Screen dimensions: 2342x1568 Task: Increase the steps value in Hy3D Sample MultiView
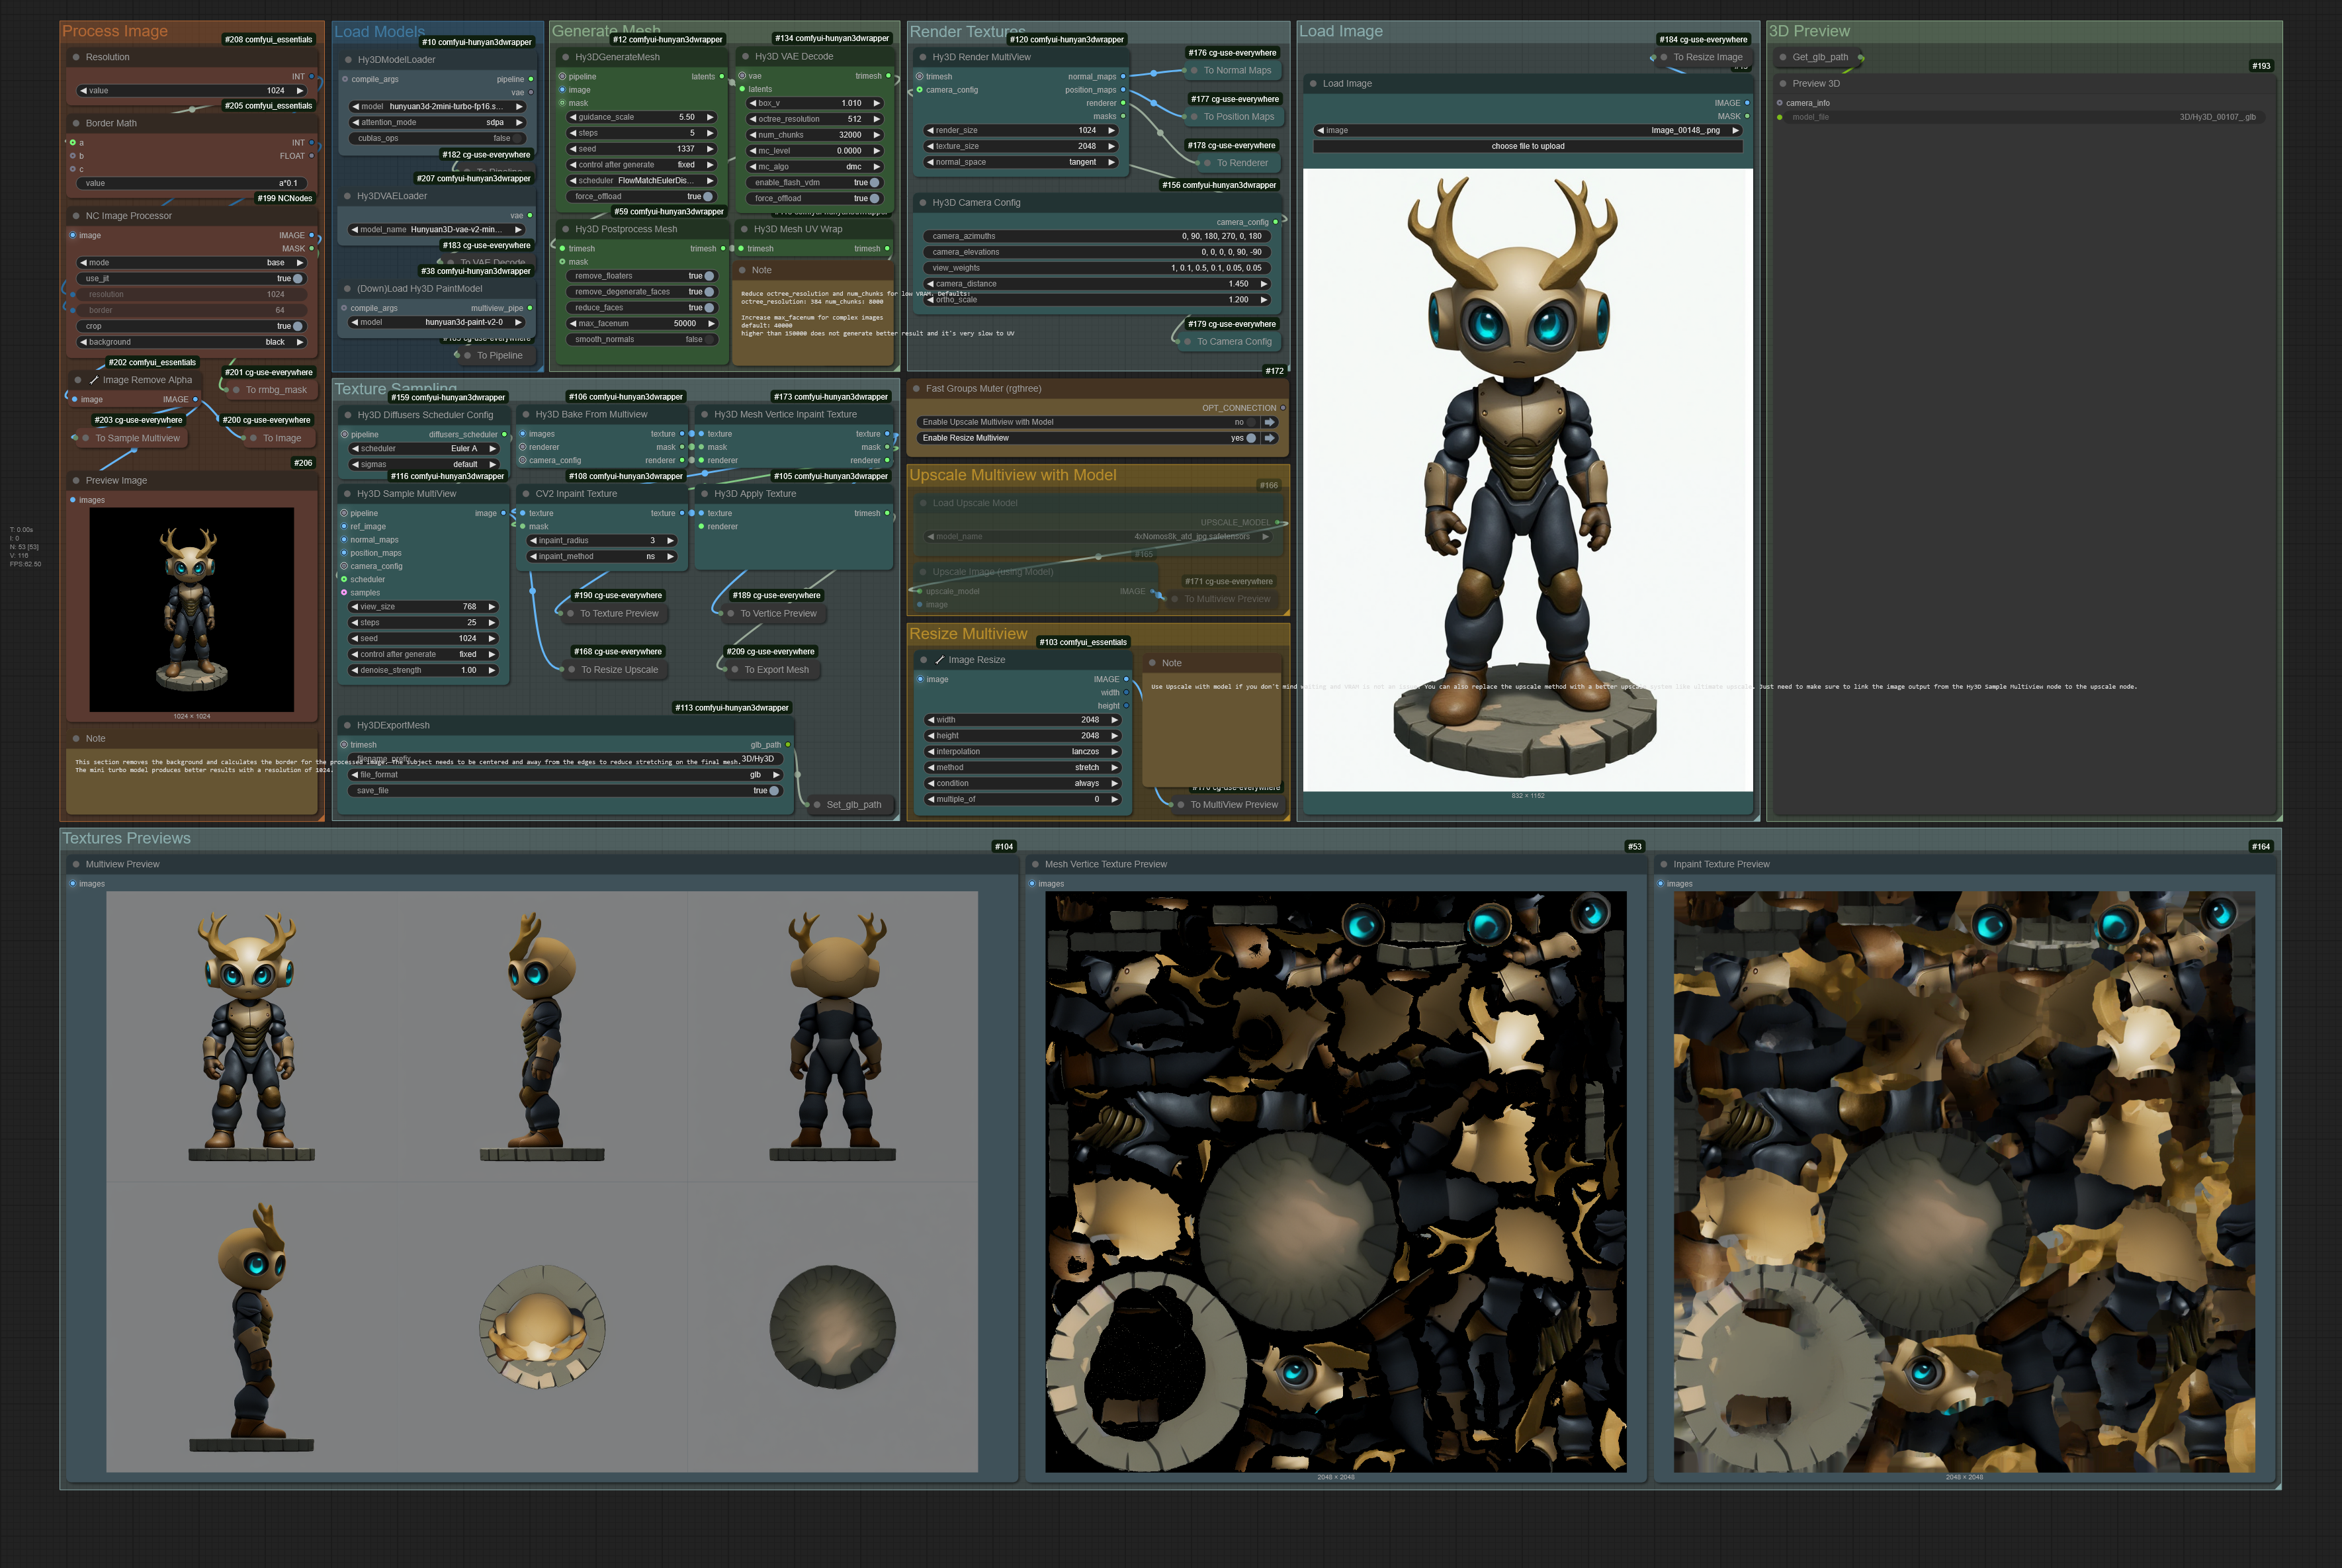[492, 623]
